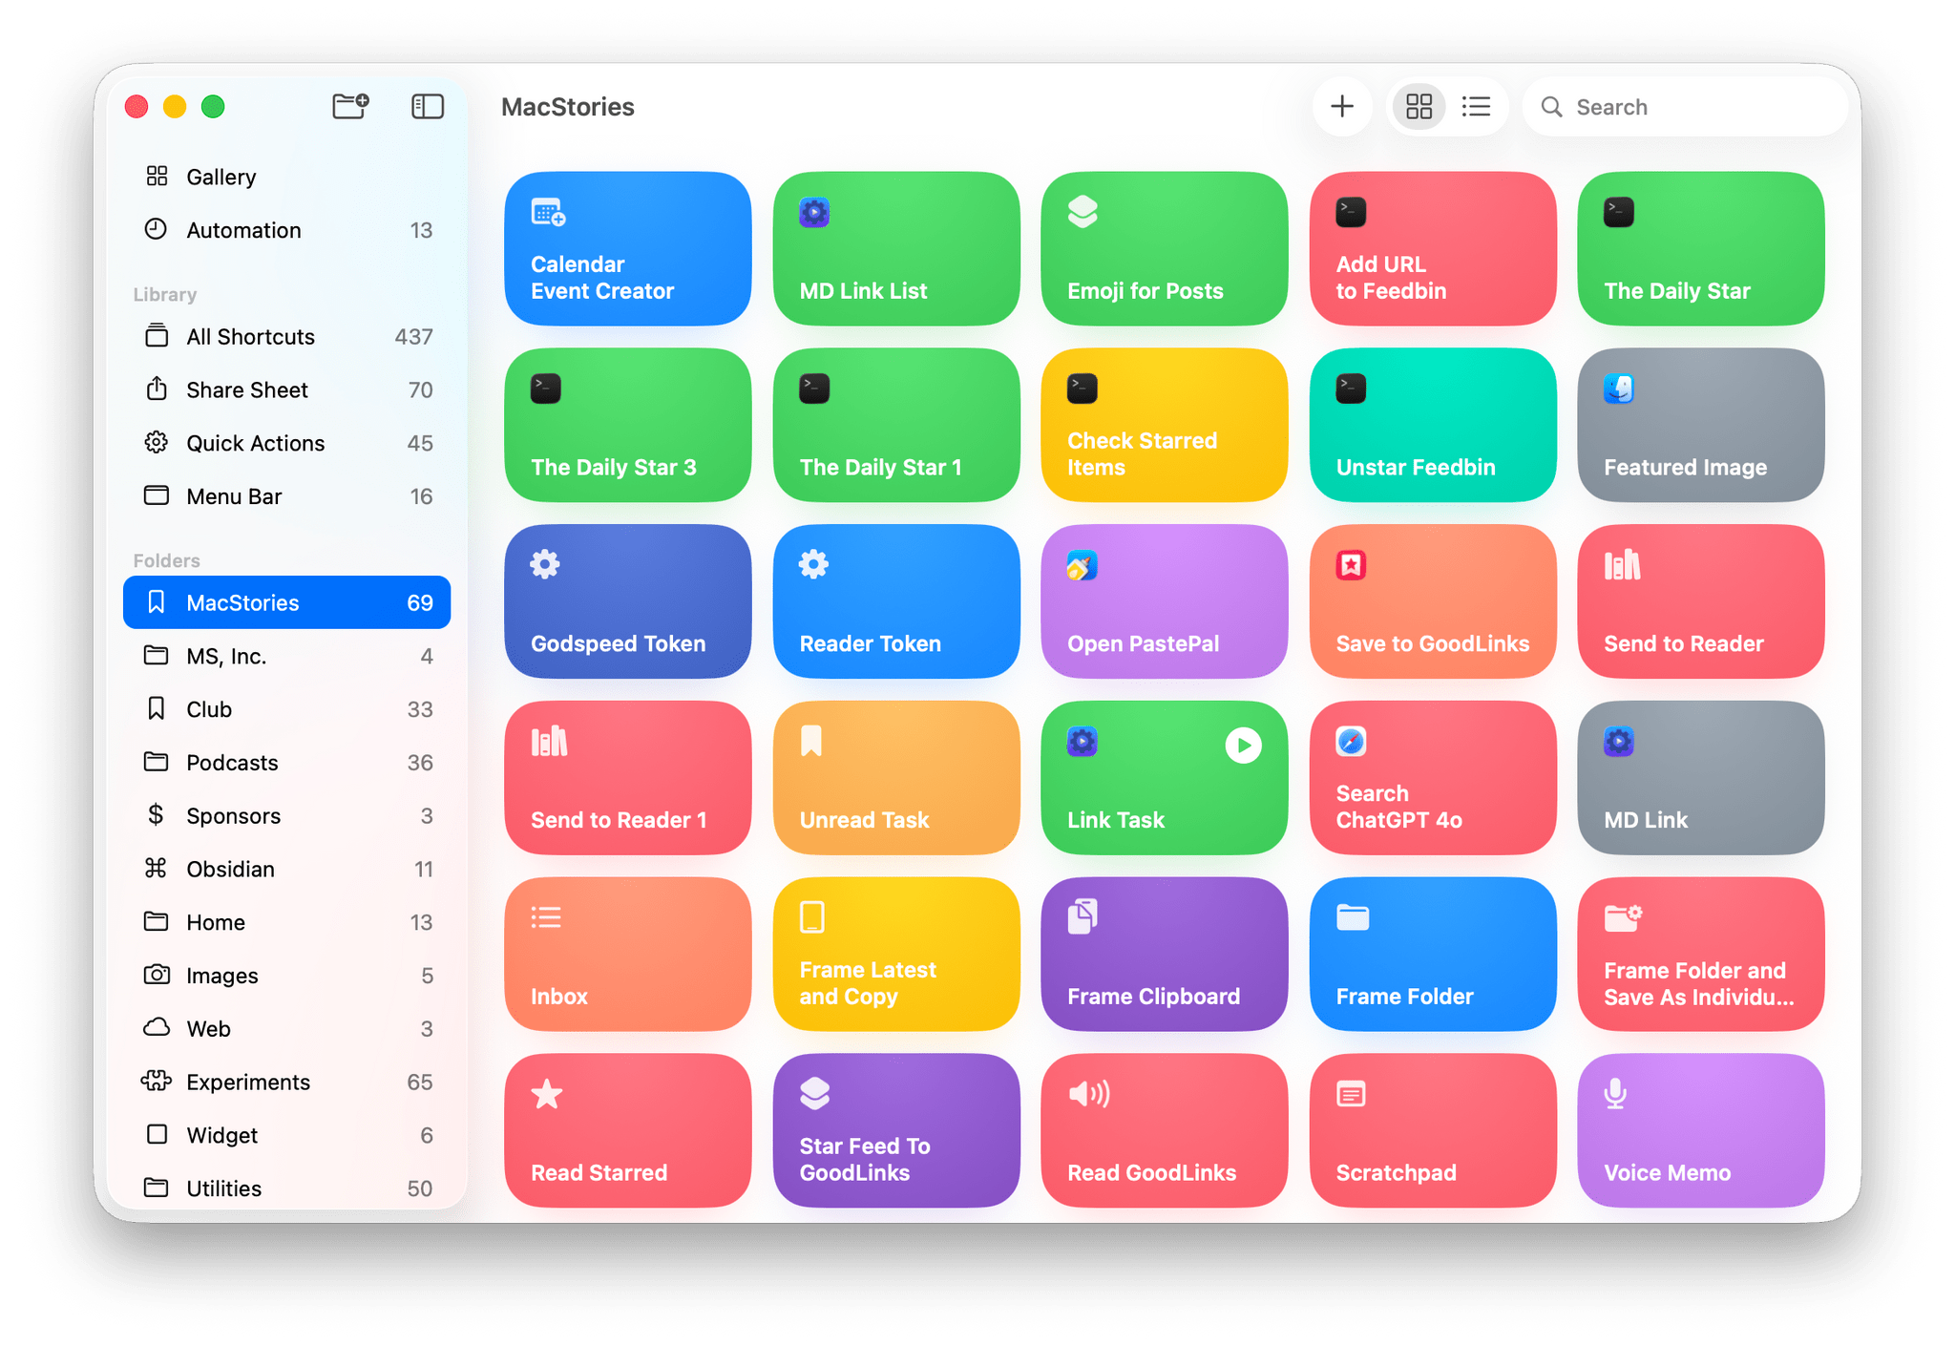Select the MacStories folder
This screenshot has width=1955, height=1346.
coord(286,602)
